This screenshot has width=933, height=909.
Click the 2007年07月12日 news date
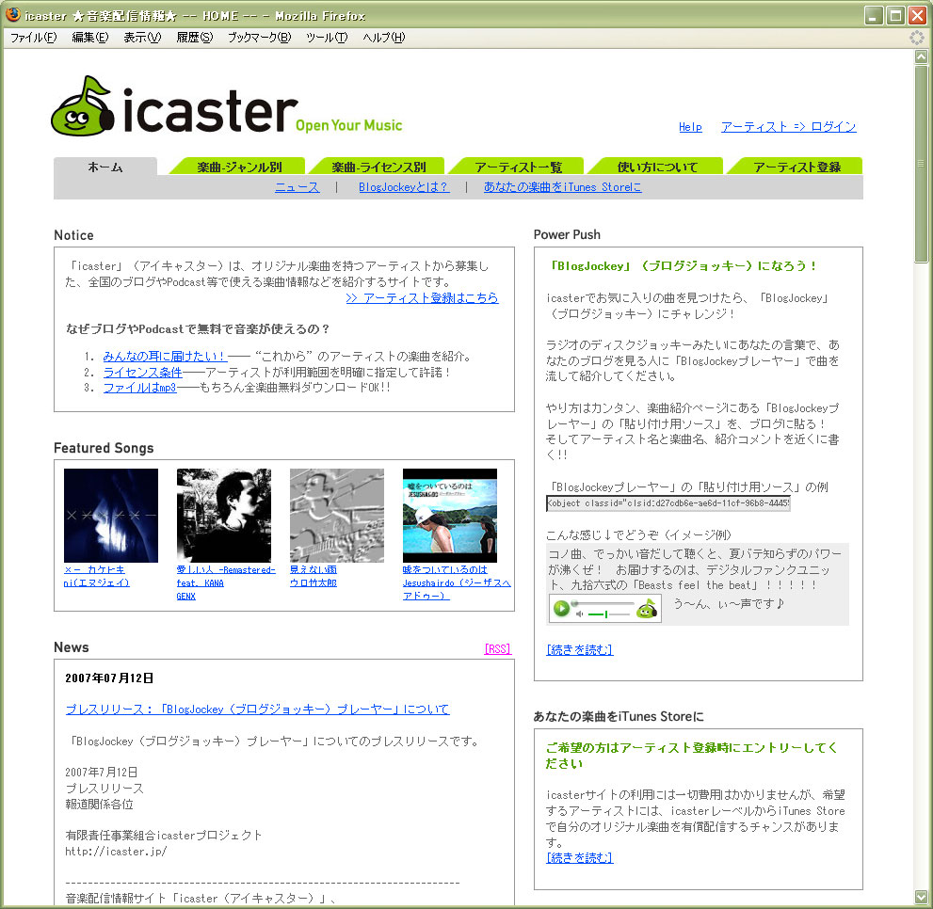click(x=109, y=678)
